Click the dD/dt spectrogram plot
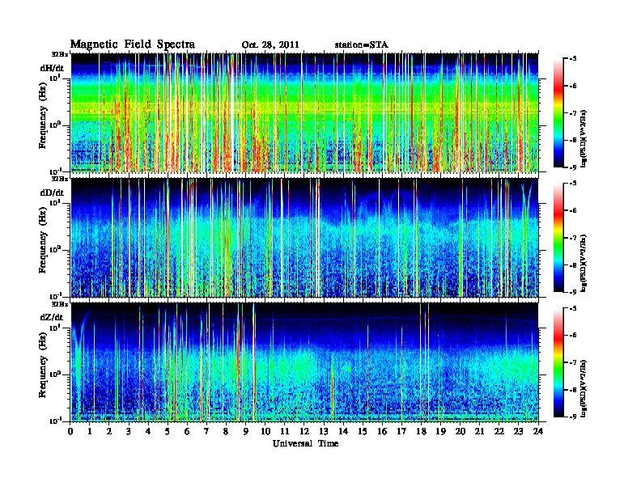Image resolution: width=641 pixels, height=495 pixels. point(304,237)
